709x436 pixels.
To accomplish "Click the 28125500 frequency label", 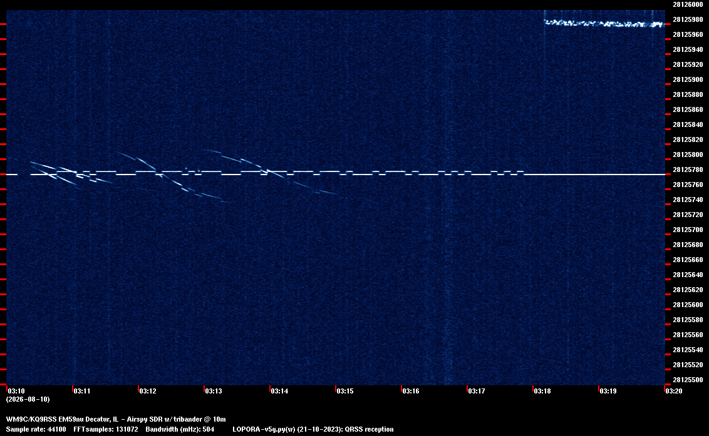I will coord(688,380).
